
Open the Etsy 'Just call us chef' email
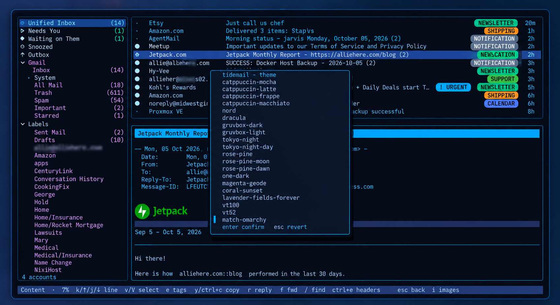point(337,23)
